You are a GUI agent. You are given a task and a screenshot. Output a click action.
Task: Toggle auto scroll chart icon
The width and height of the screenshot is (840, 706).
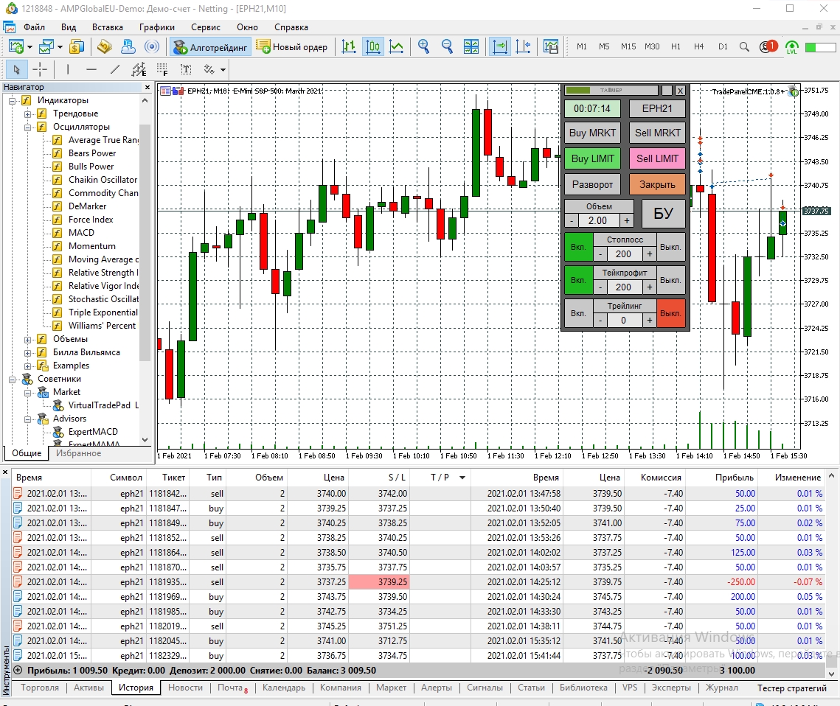(499, 47)
